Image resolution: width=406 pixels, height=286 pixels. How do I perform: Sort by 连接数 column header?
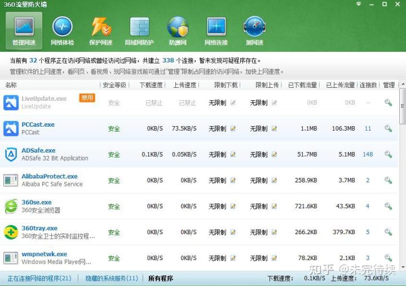click(x=368, y=85)
